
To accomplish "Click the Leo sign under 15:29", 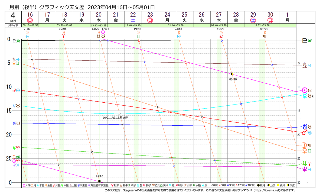I will 221,36.
